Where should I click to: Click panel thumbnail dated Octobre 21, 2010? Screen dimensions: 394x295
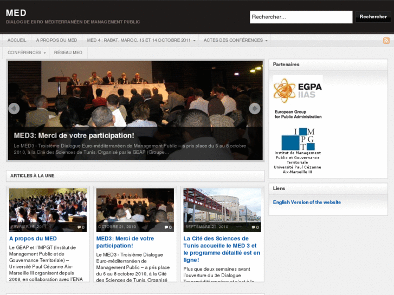point(135,210)
